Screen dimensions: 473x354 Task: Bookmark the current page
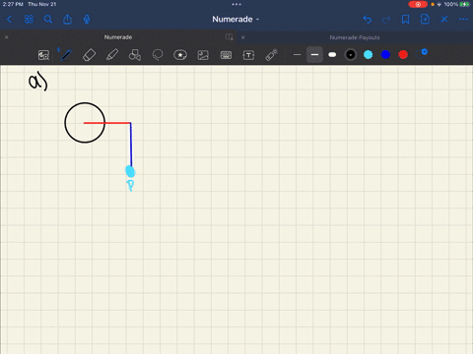(x=406, y=20)
